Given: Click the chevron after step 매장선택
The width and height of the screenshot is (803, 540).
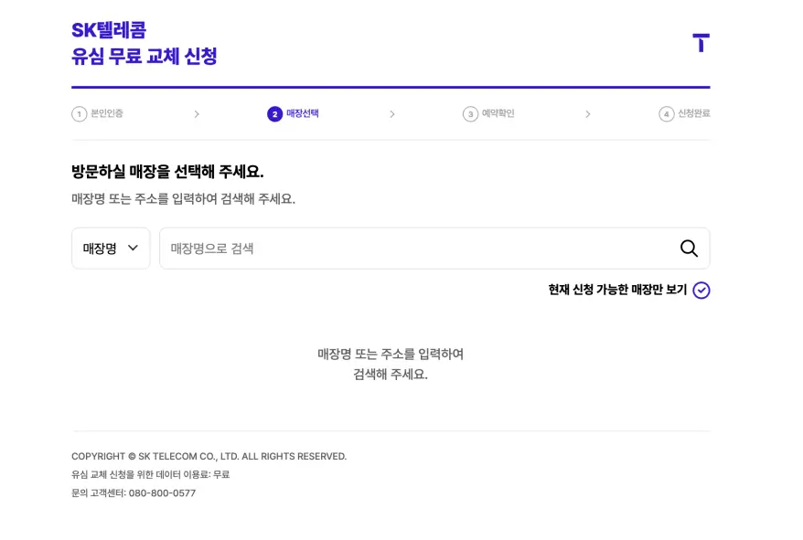Looking at the screenshot, I should coord(392,114).
